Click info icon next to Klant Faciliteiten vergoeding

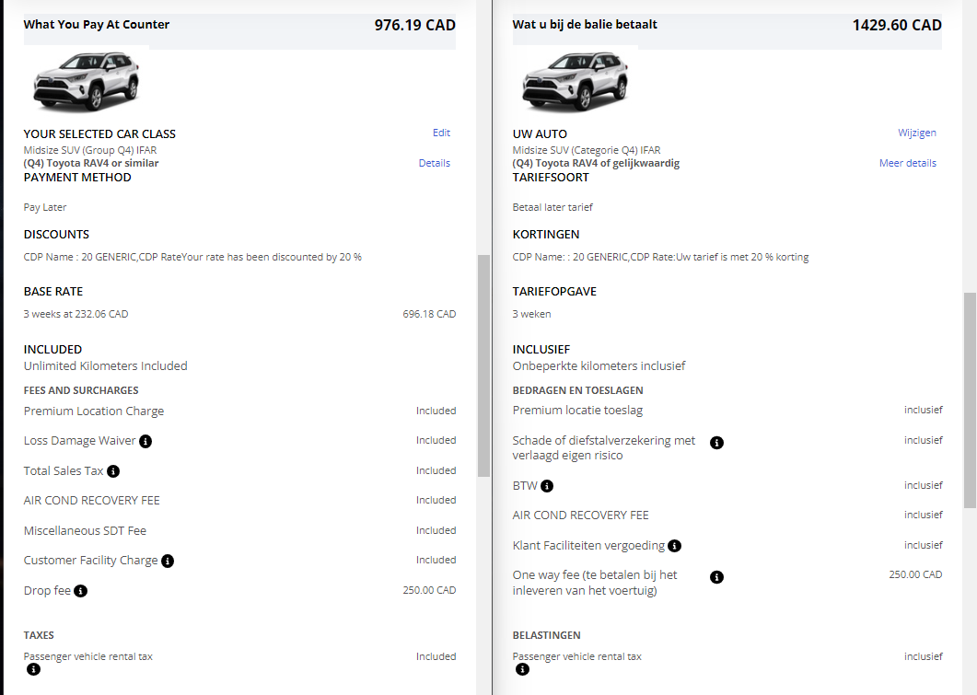(674, 546)
